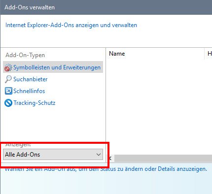
Task: Click the horizontal scrollbar track
Action: (163, 158)
